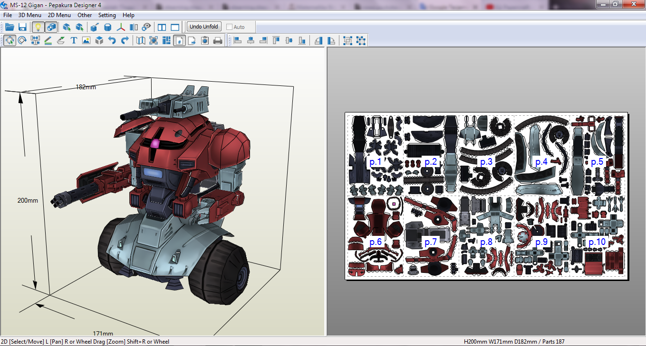Toggle the textured cube materials display
Image resolution: width=646 pixels, height=346 pixels.
point(51,27)
